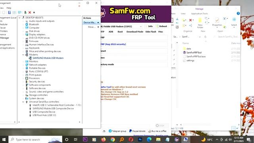Switch to the ADB tab
The image size is (254, 143).
111,32
